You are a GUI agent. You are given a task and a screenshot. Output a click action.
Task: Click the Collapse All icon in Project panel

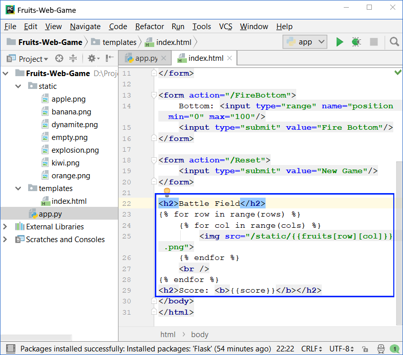click(73, 59)
